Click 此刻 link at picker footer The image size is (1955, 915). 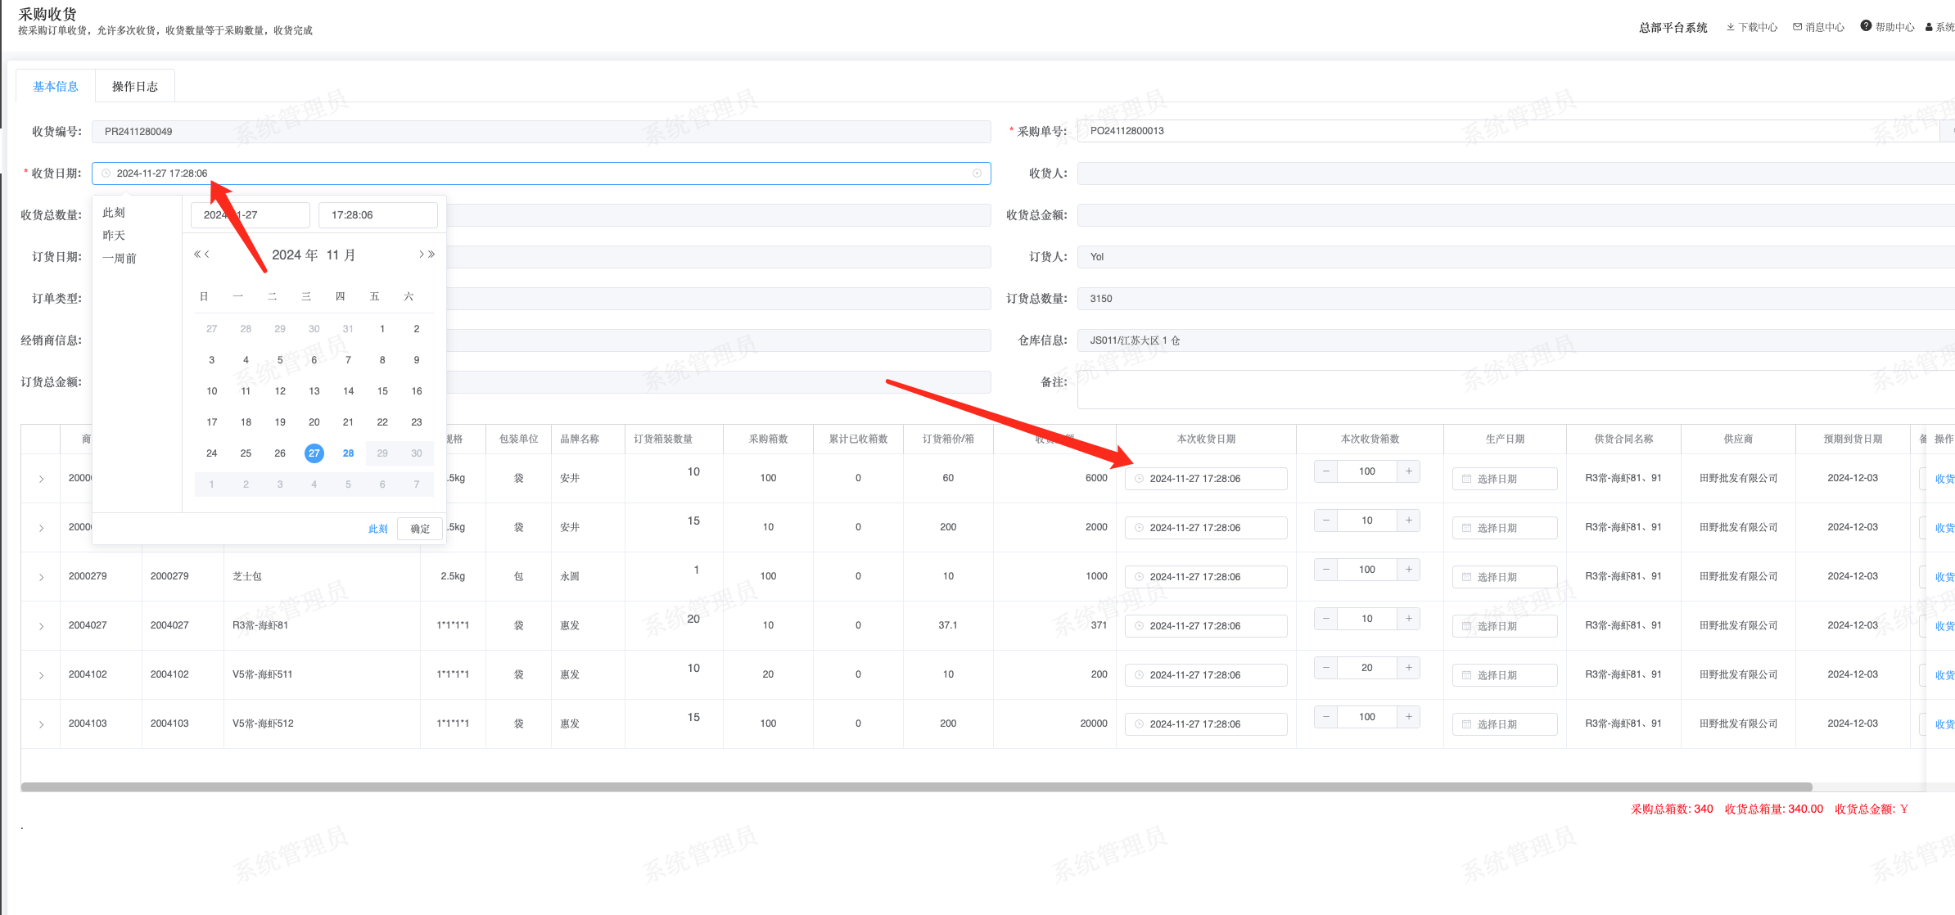377,529
